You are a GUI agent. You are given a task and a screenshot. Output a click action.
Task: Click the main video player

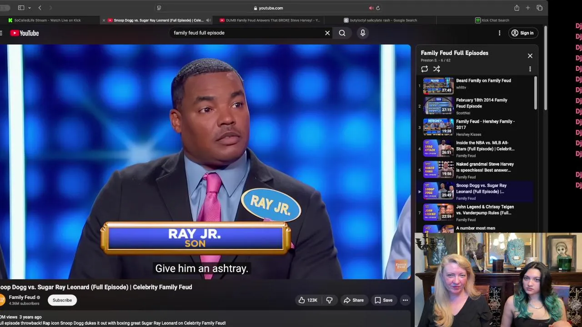click(x=205, y=162)
